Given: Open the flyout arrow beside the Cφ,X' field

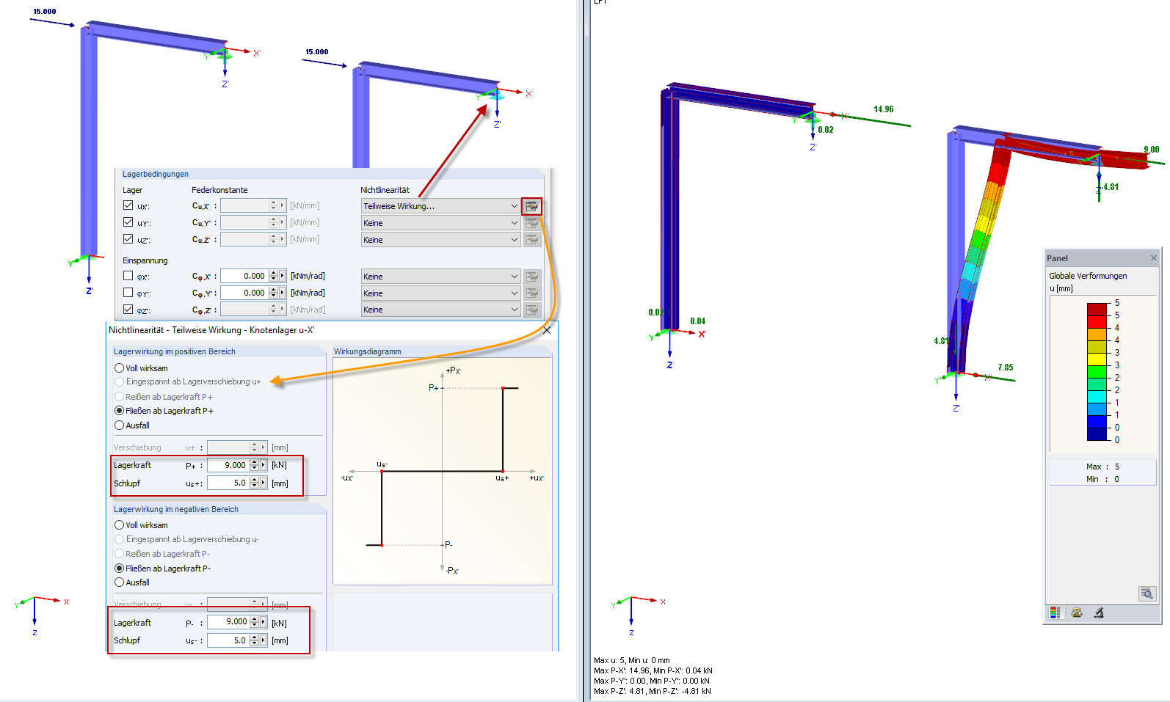Looking at the screenshot, I should click(283, 276).
